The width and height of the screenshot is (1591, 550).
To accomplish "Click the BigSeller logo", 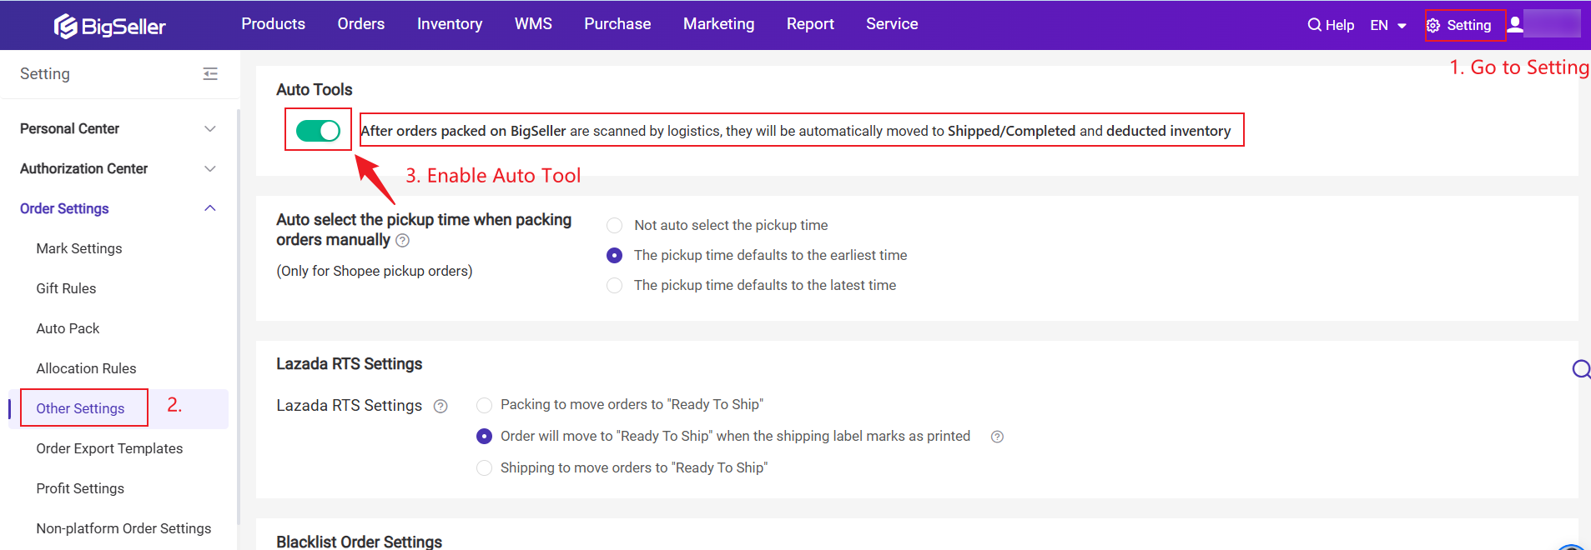I will pos(109,26).
